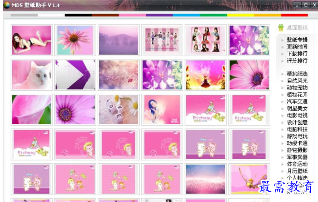Open the white cat wallpaper thumbnail
This screenshot has height=202, width=318.
coord(31,75)
